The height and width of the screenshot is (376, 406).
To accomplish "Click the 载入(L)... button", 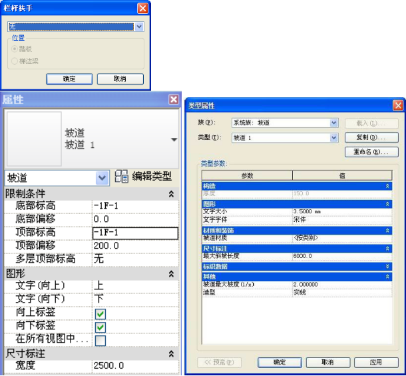I will pyautogui.click(x=371, y=123).
